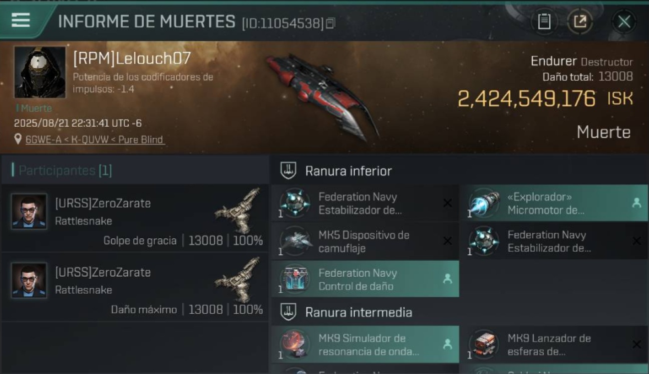Copy the kill report ID
Image resolution: width=649 pixels, height=374 pixels.
click(330, 23)
